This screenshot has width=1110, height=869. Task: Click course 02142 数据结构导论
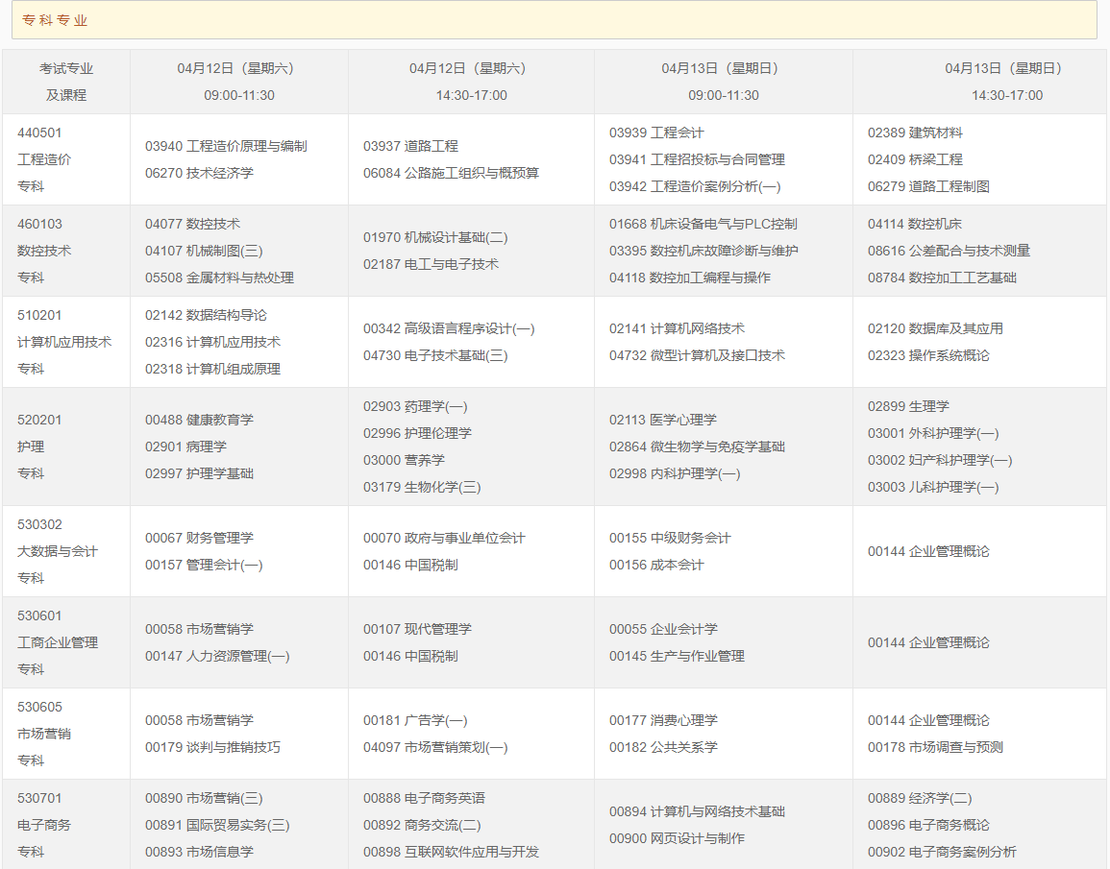tap(206, 315)
